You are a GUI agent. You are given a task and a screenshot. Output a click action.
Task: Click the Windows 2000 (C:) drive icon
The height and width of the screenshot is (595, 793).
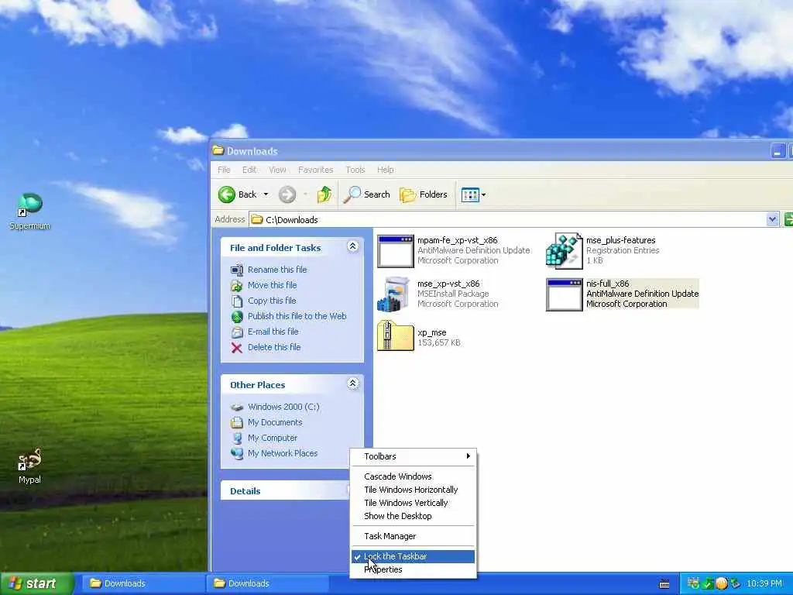coord(237,407)
